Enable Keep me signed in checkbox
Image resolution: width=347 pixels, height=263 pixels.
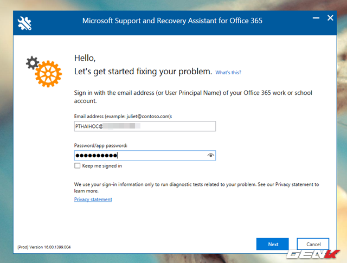click(77, 165)
